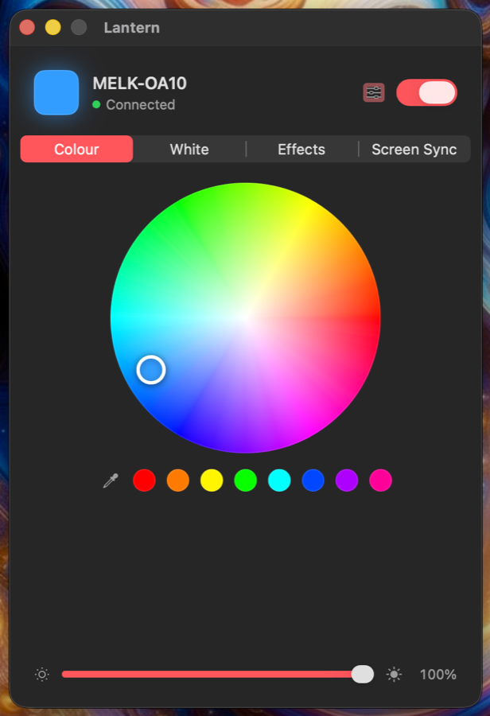
Task: Select the eyedropper colour picker tool
Action: (x=111, y=481)
